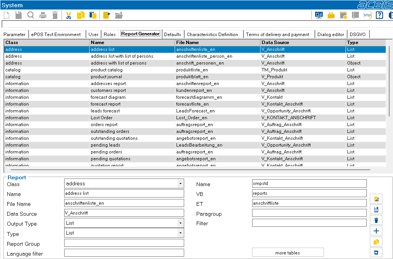393x259 pixels.
Task: Click the VB field containing reports
Action: point(309,193)
